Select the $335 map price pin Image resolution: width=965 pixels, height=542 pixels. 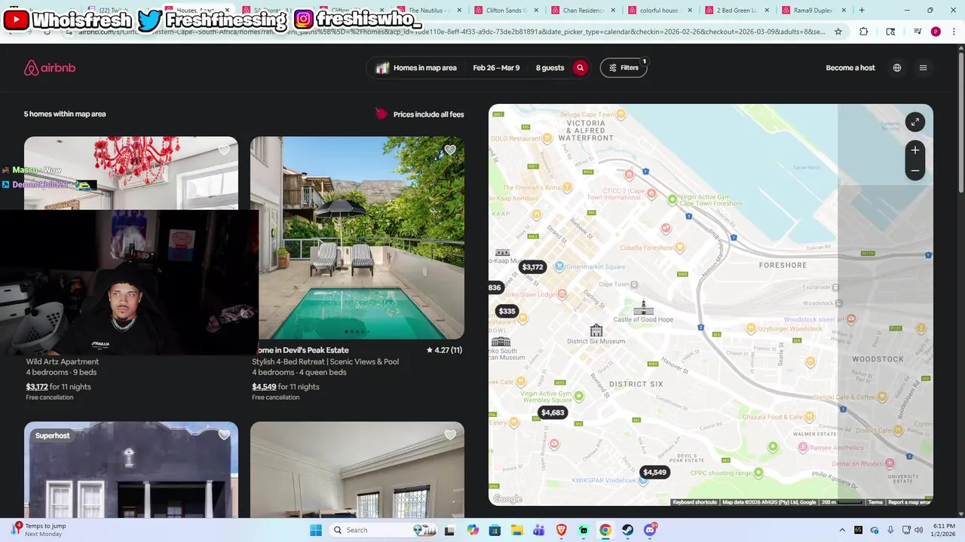(507, 311)
